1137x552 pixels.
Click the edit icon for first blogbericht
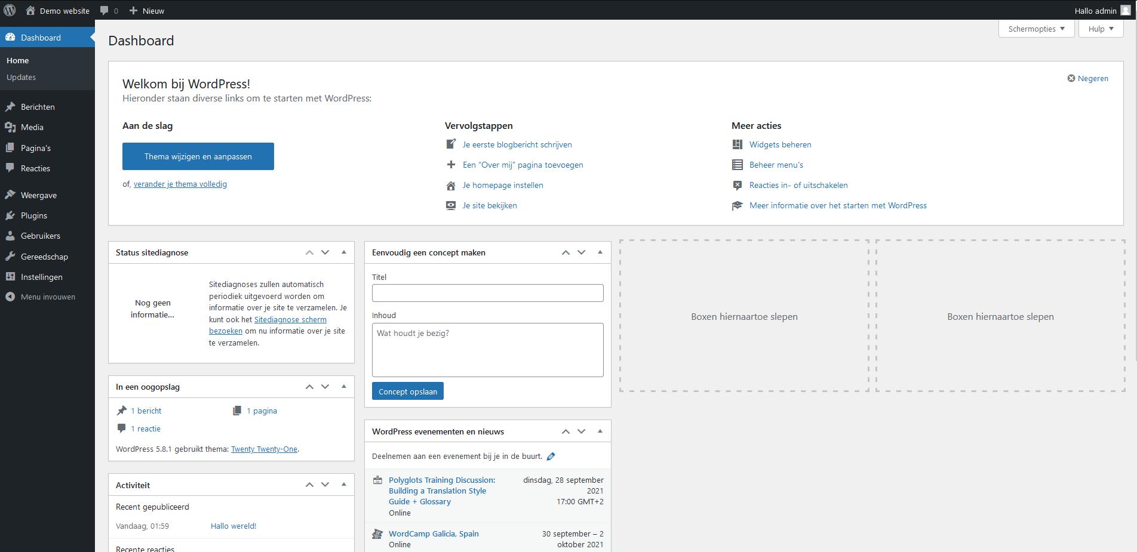pyautogui.click(x=451, y=144)
